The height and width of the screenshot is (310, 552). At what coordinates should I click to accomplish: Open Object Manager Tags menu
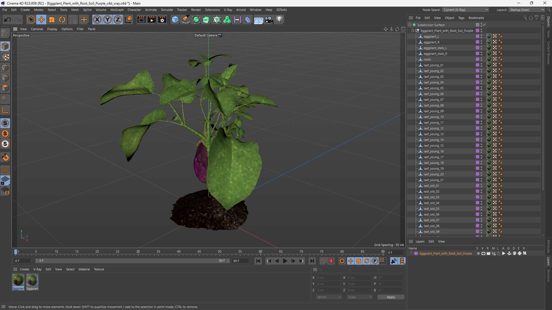[x=461, y=18]
